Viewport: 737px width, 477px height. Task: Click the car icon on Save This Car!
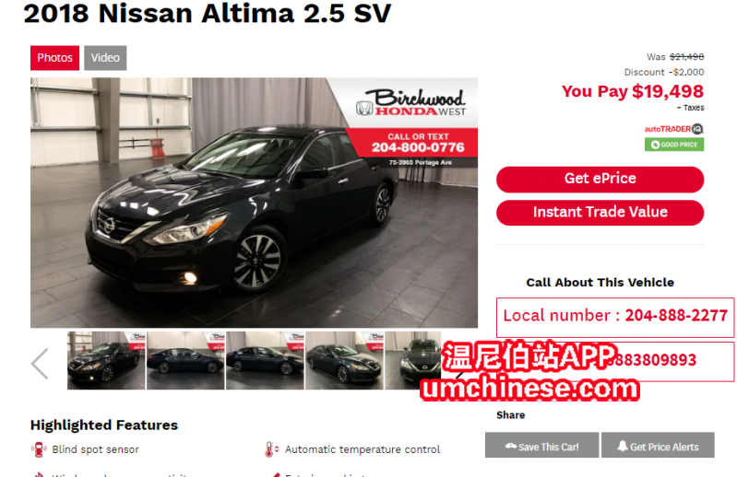coord(511,446)
